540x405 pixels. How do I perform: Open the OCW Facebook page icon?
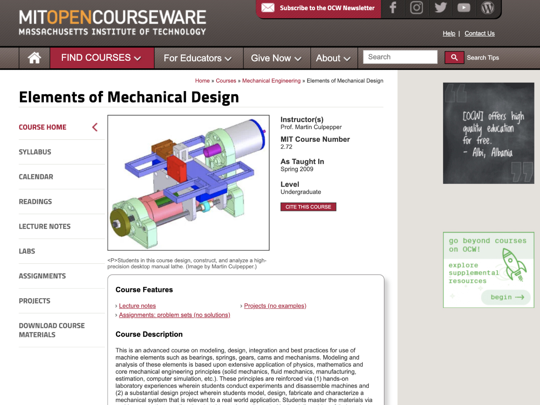(x=393, y=8)
